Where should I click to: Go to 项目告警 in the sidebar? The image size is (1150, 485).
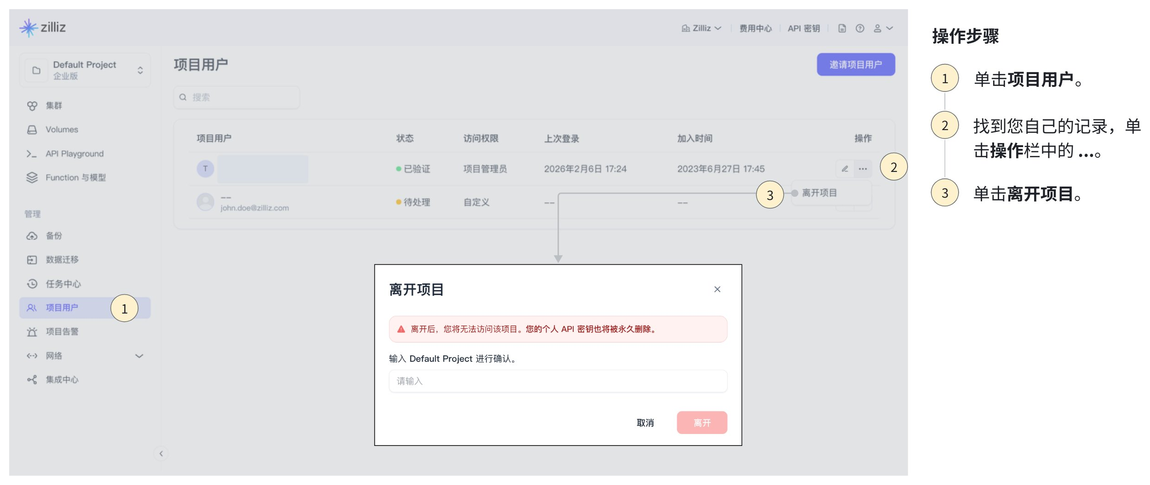62,332
